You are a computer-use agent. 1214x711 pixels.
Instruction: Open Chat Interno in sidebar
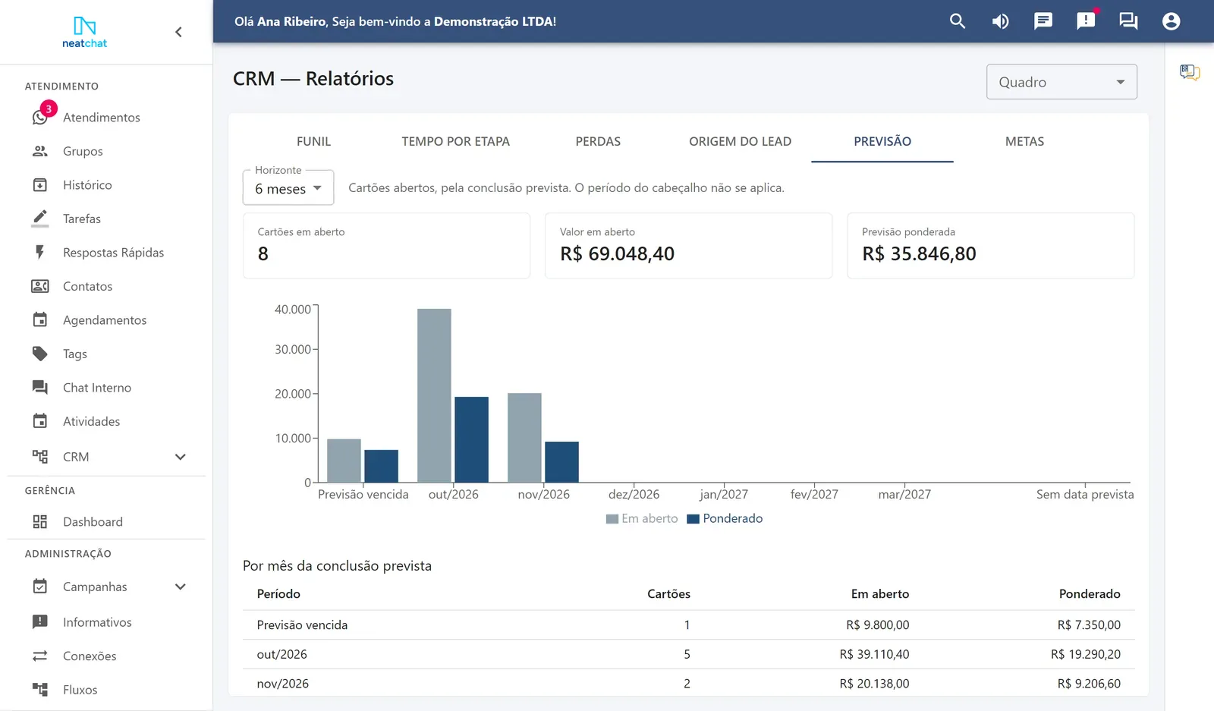tap(106, 388)
